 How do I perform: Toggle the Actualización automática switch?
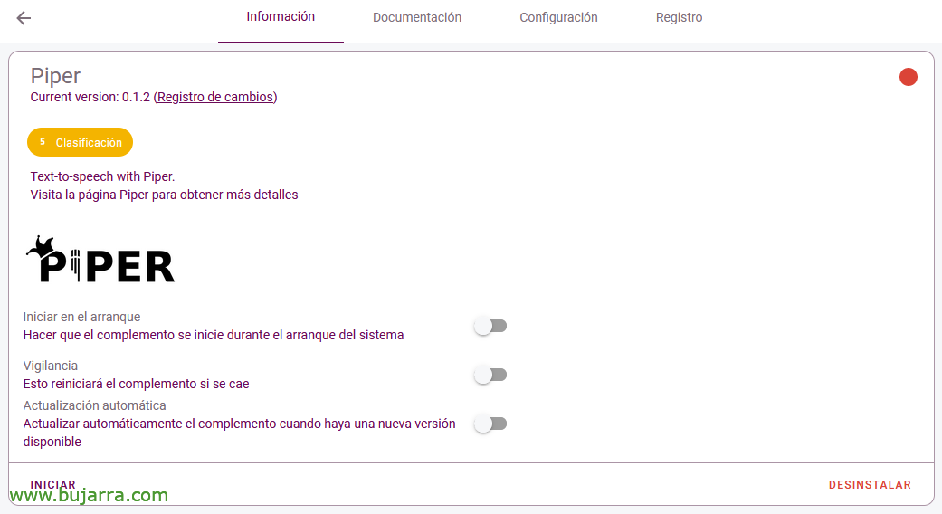490,424
